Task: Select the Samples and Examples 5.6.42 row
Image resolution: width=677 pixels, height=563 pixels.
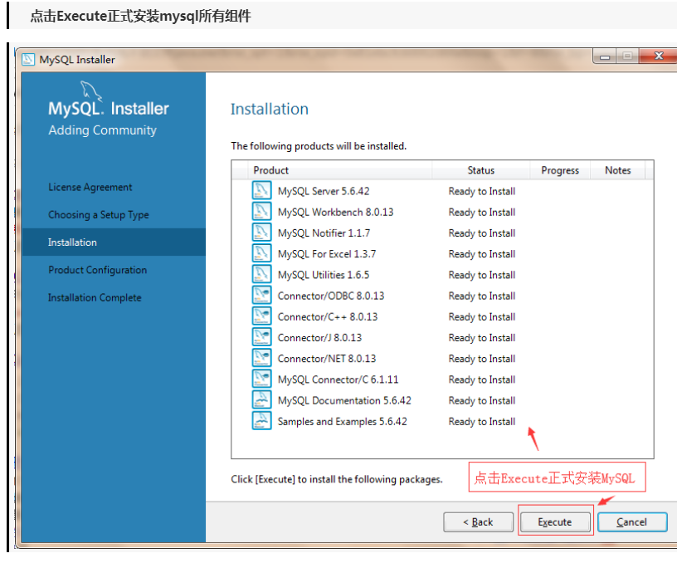Action: (442, 421)
